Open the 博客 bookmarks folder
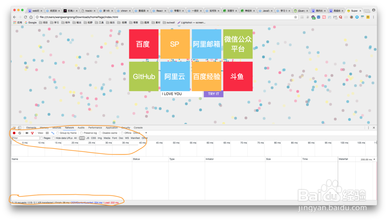388x221 pixels. [133, 23]
